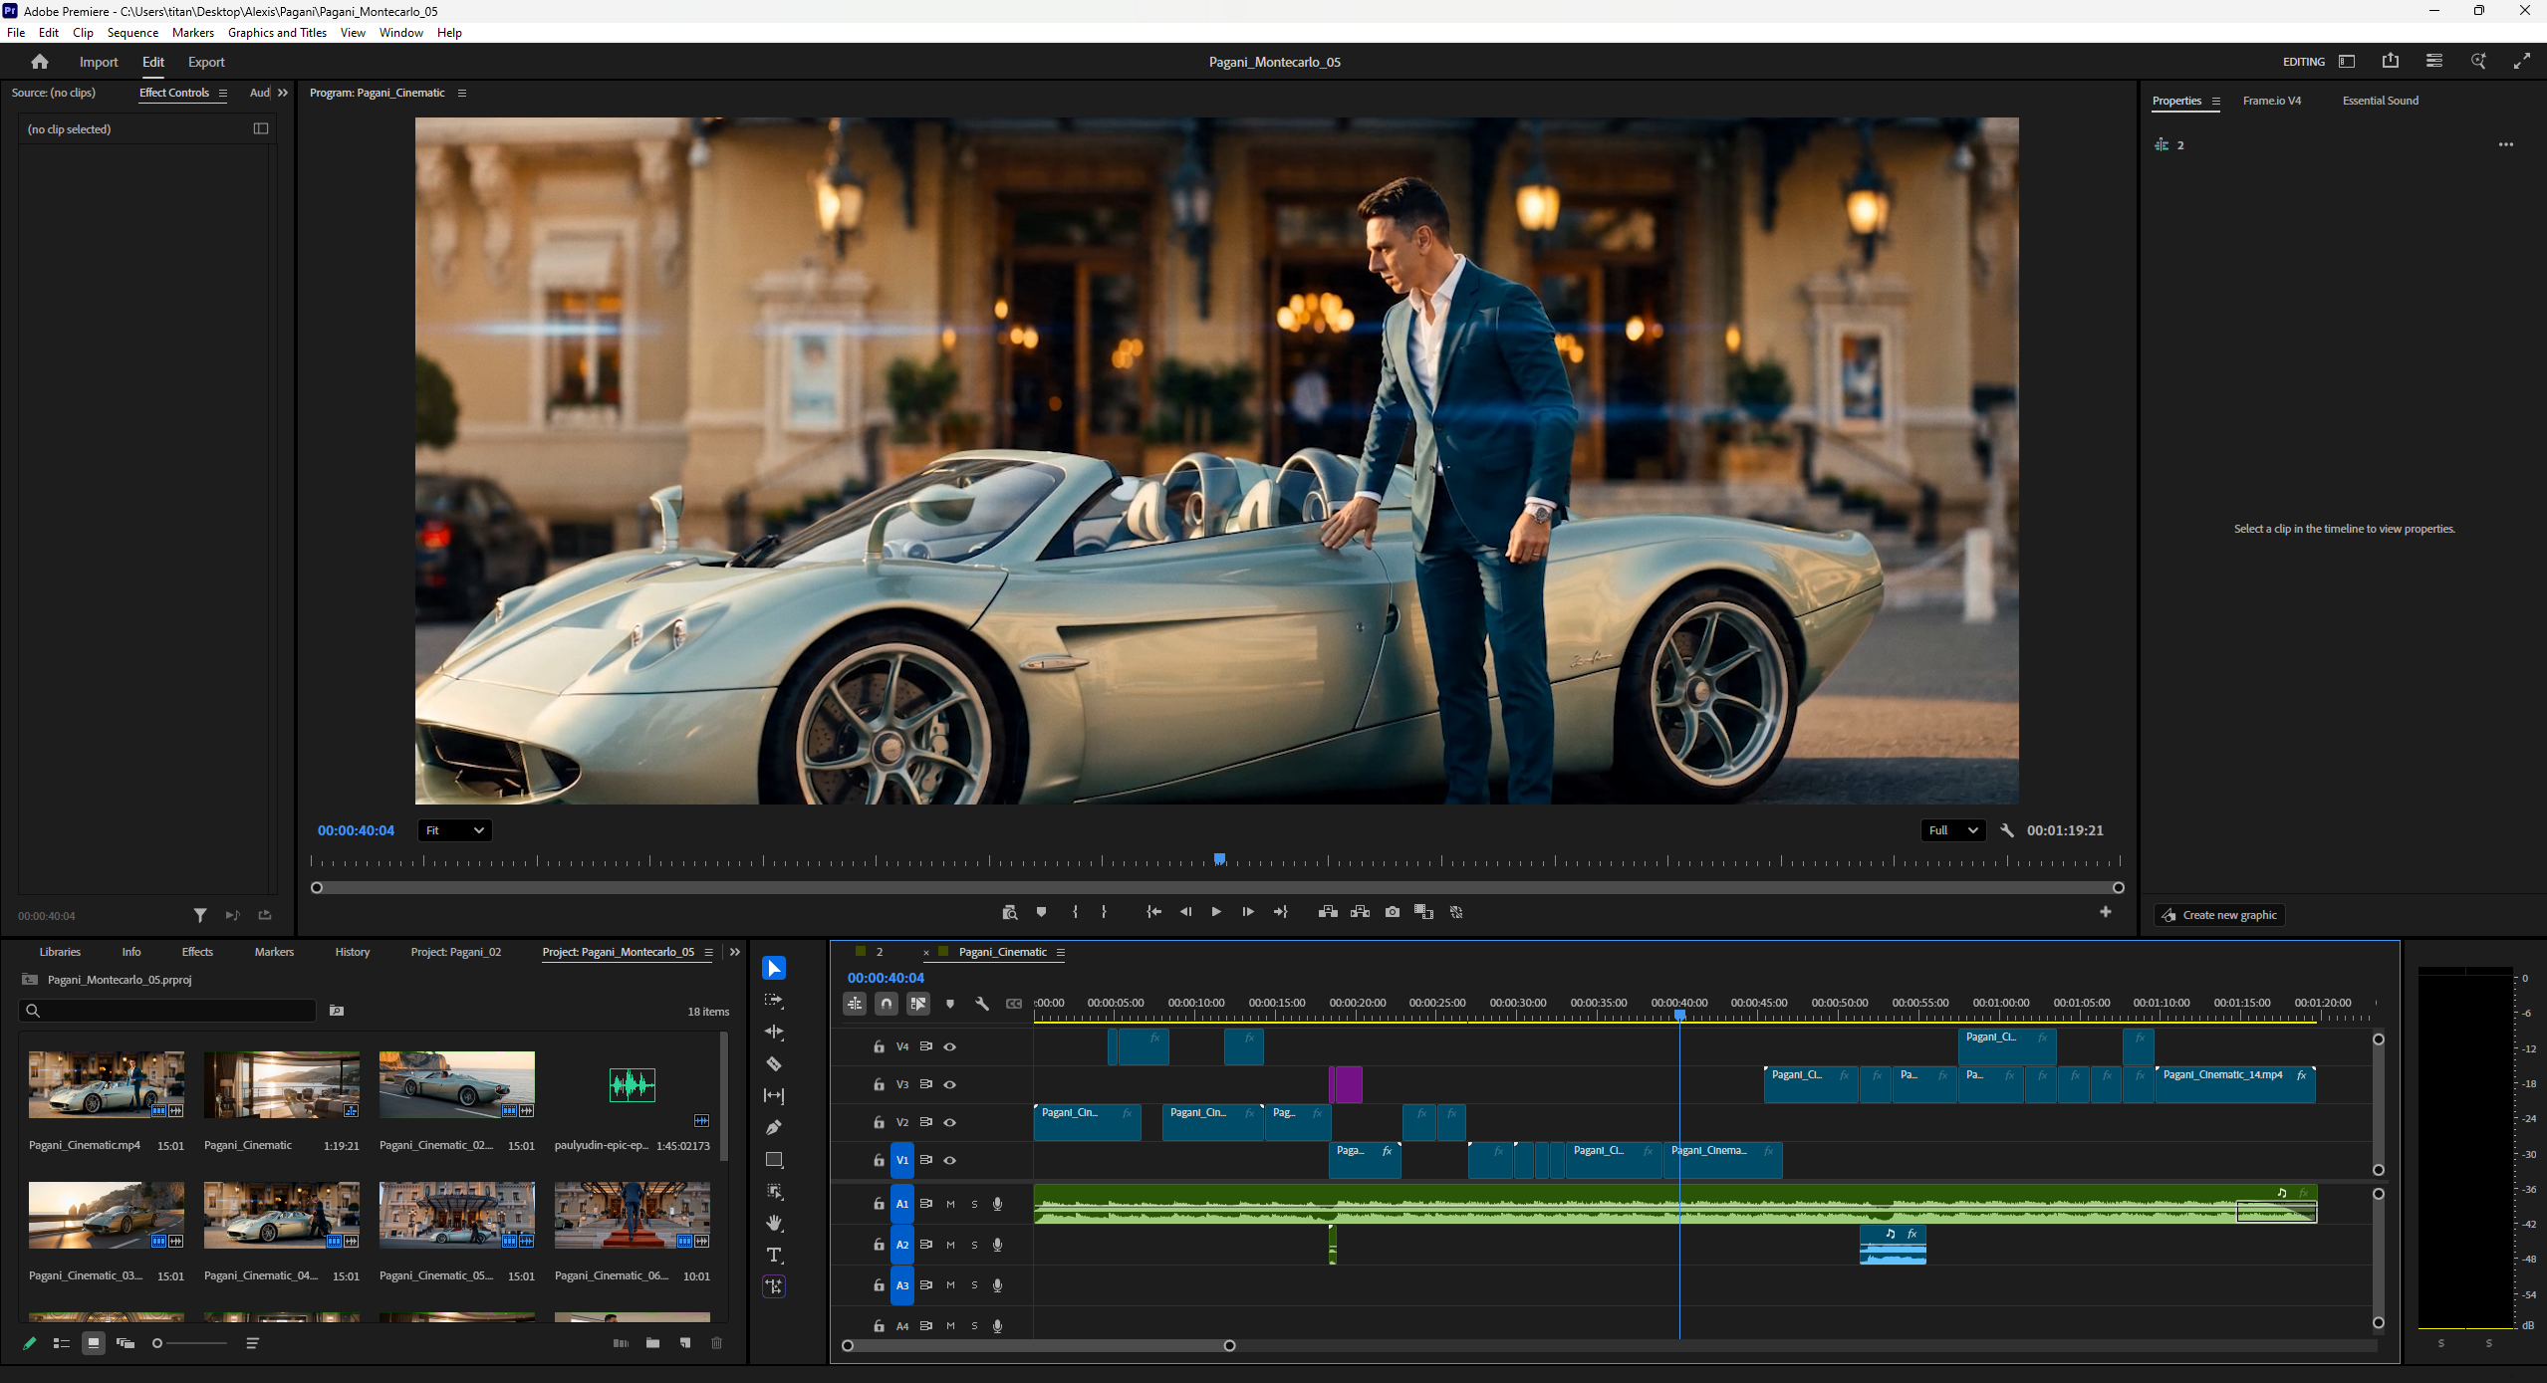Solo audio track A2
The width and height of the screenshot is (2547, 1383).
[x=974, y=1245]
